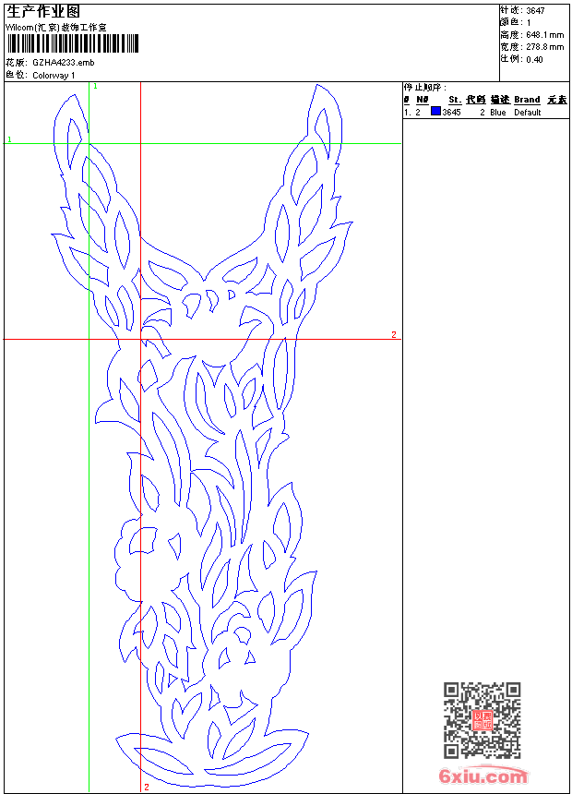Click the barcode under the Wilcom title
The image size is (572, 794).
(73, 42)
